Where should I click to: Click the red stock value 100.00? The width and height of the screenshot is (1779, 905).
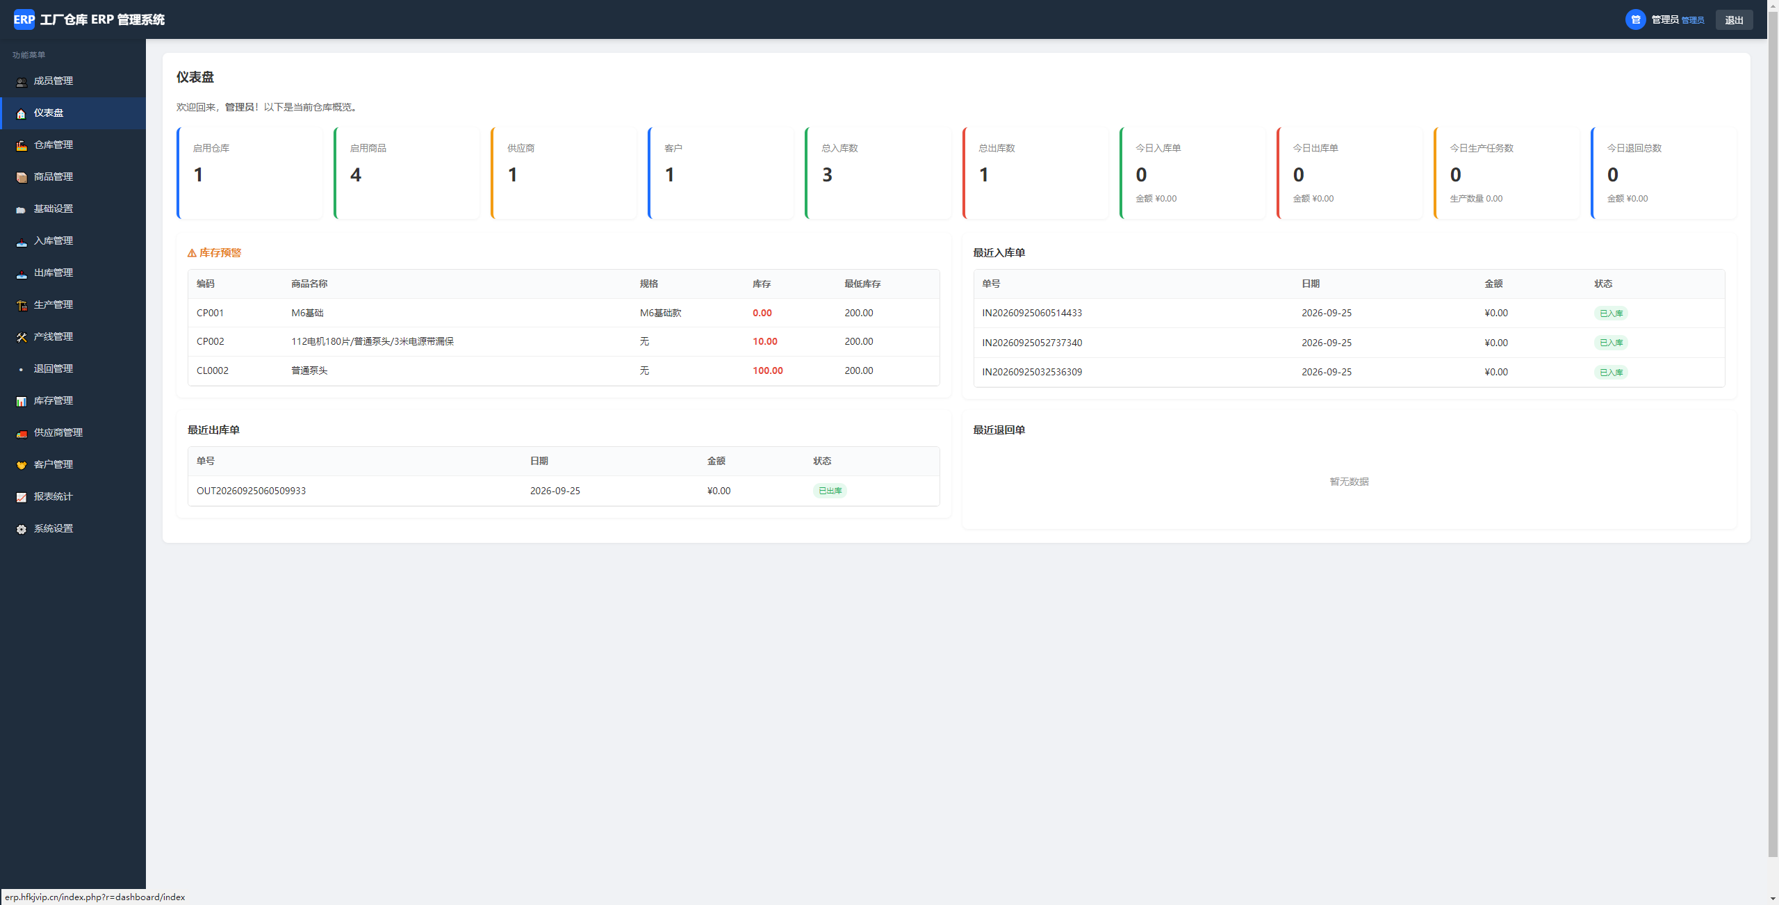pos(768,371)
